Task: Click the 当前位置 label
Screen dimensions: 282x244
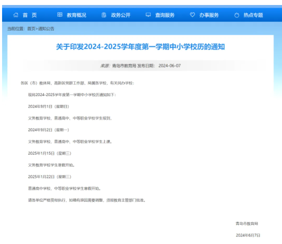Action: point(15,29)
